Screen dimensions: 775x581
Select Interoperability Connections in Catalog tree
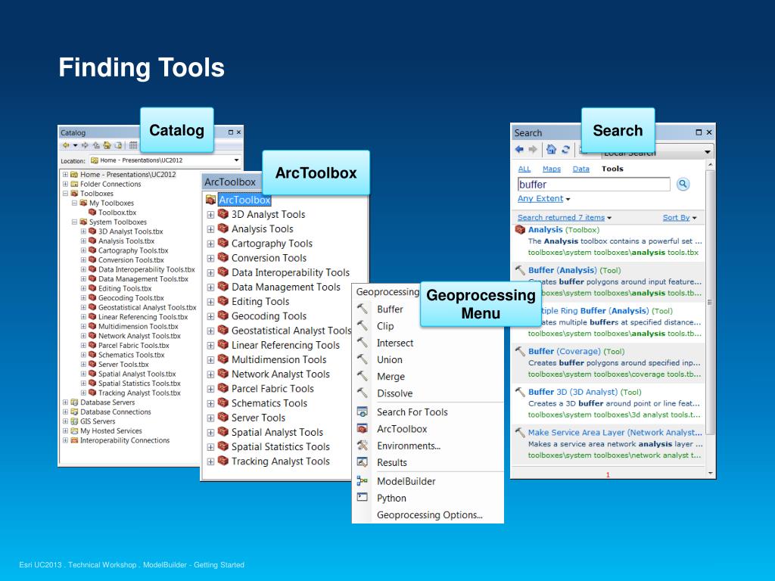click(x=125, y=440)
